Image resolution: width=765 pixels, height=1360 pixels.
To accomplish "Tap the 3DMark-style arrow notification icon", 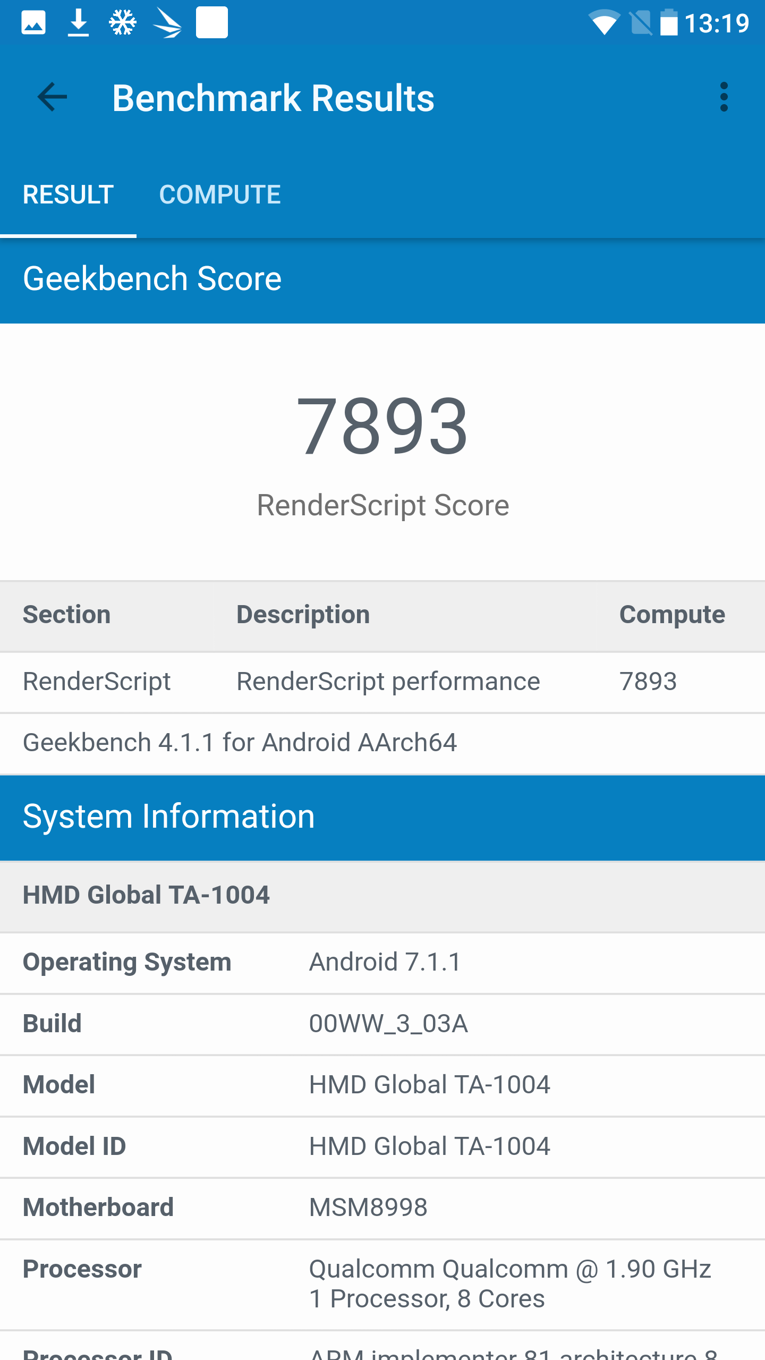I will (167, 23).
